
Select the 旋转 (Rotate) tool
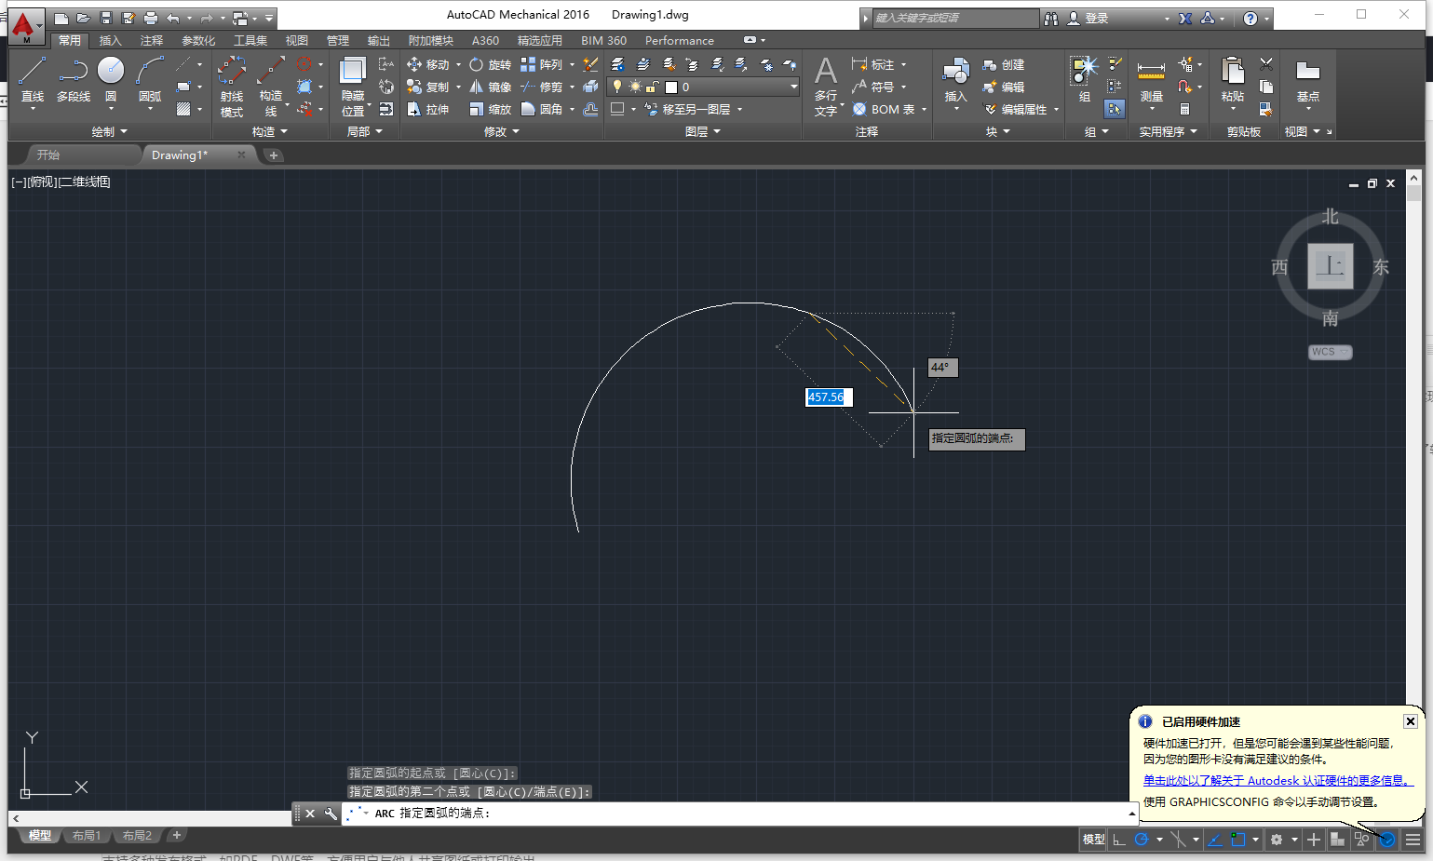click(490, 64)
